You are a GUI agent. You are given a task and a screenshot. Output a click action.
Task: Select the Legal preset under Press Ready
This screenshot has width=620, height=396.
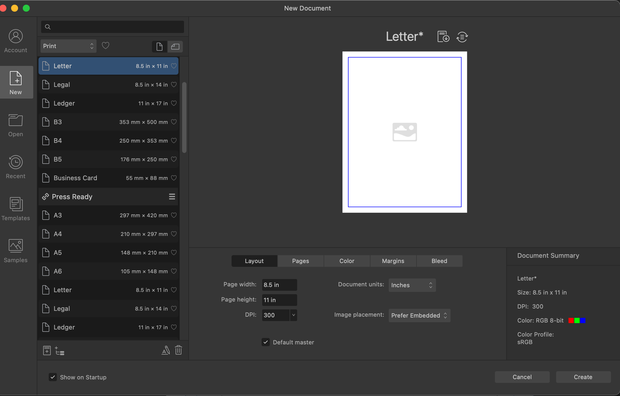pos(108,309)
